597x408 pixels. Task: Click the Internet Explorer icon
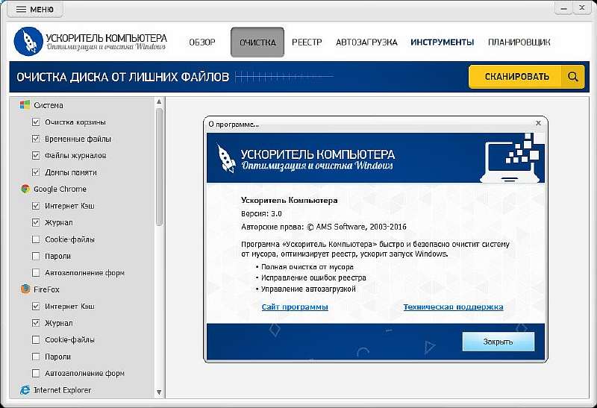[x=25, y=389]
